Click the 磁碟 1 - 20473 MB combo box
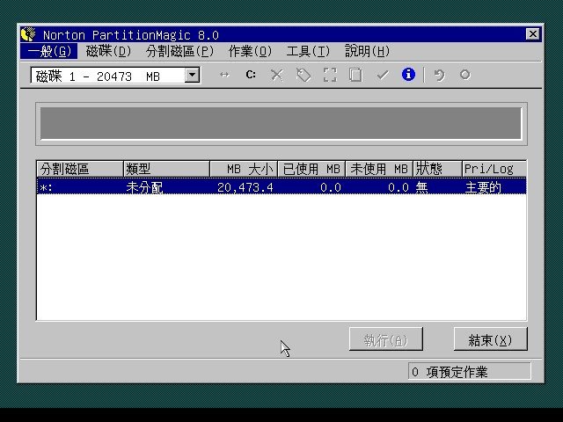The height and width of the screenshot is (422, 563). click(115, 76)
